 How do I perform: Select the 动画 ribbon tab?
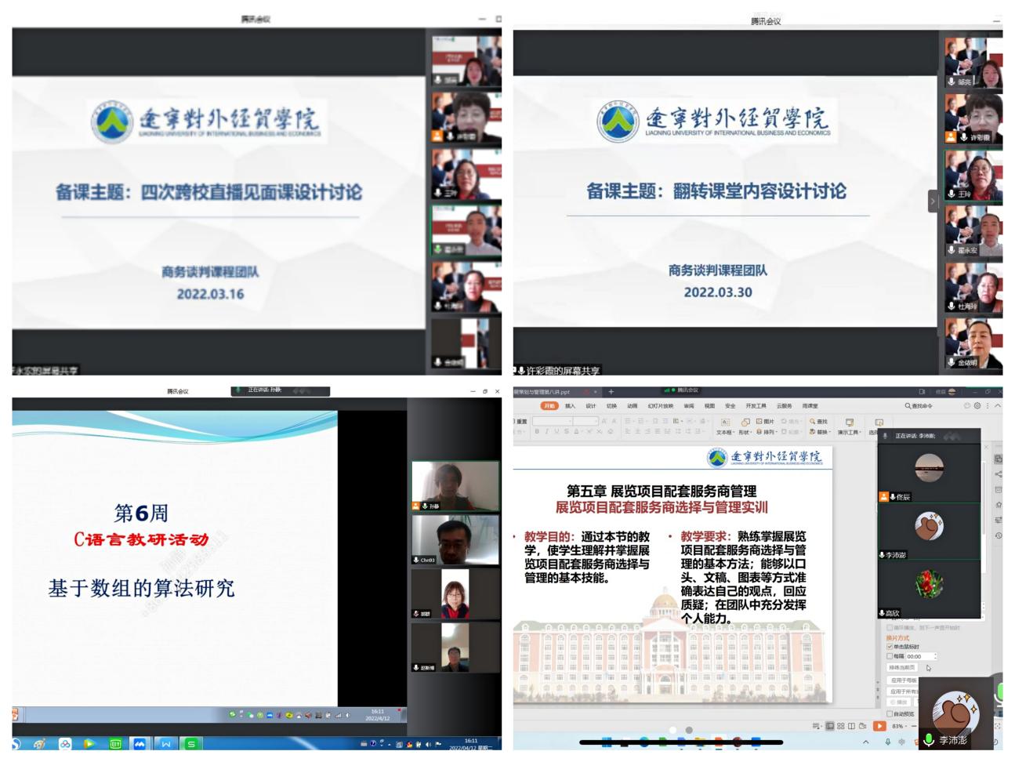(x=632, y=406)
